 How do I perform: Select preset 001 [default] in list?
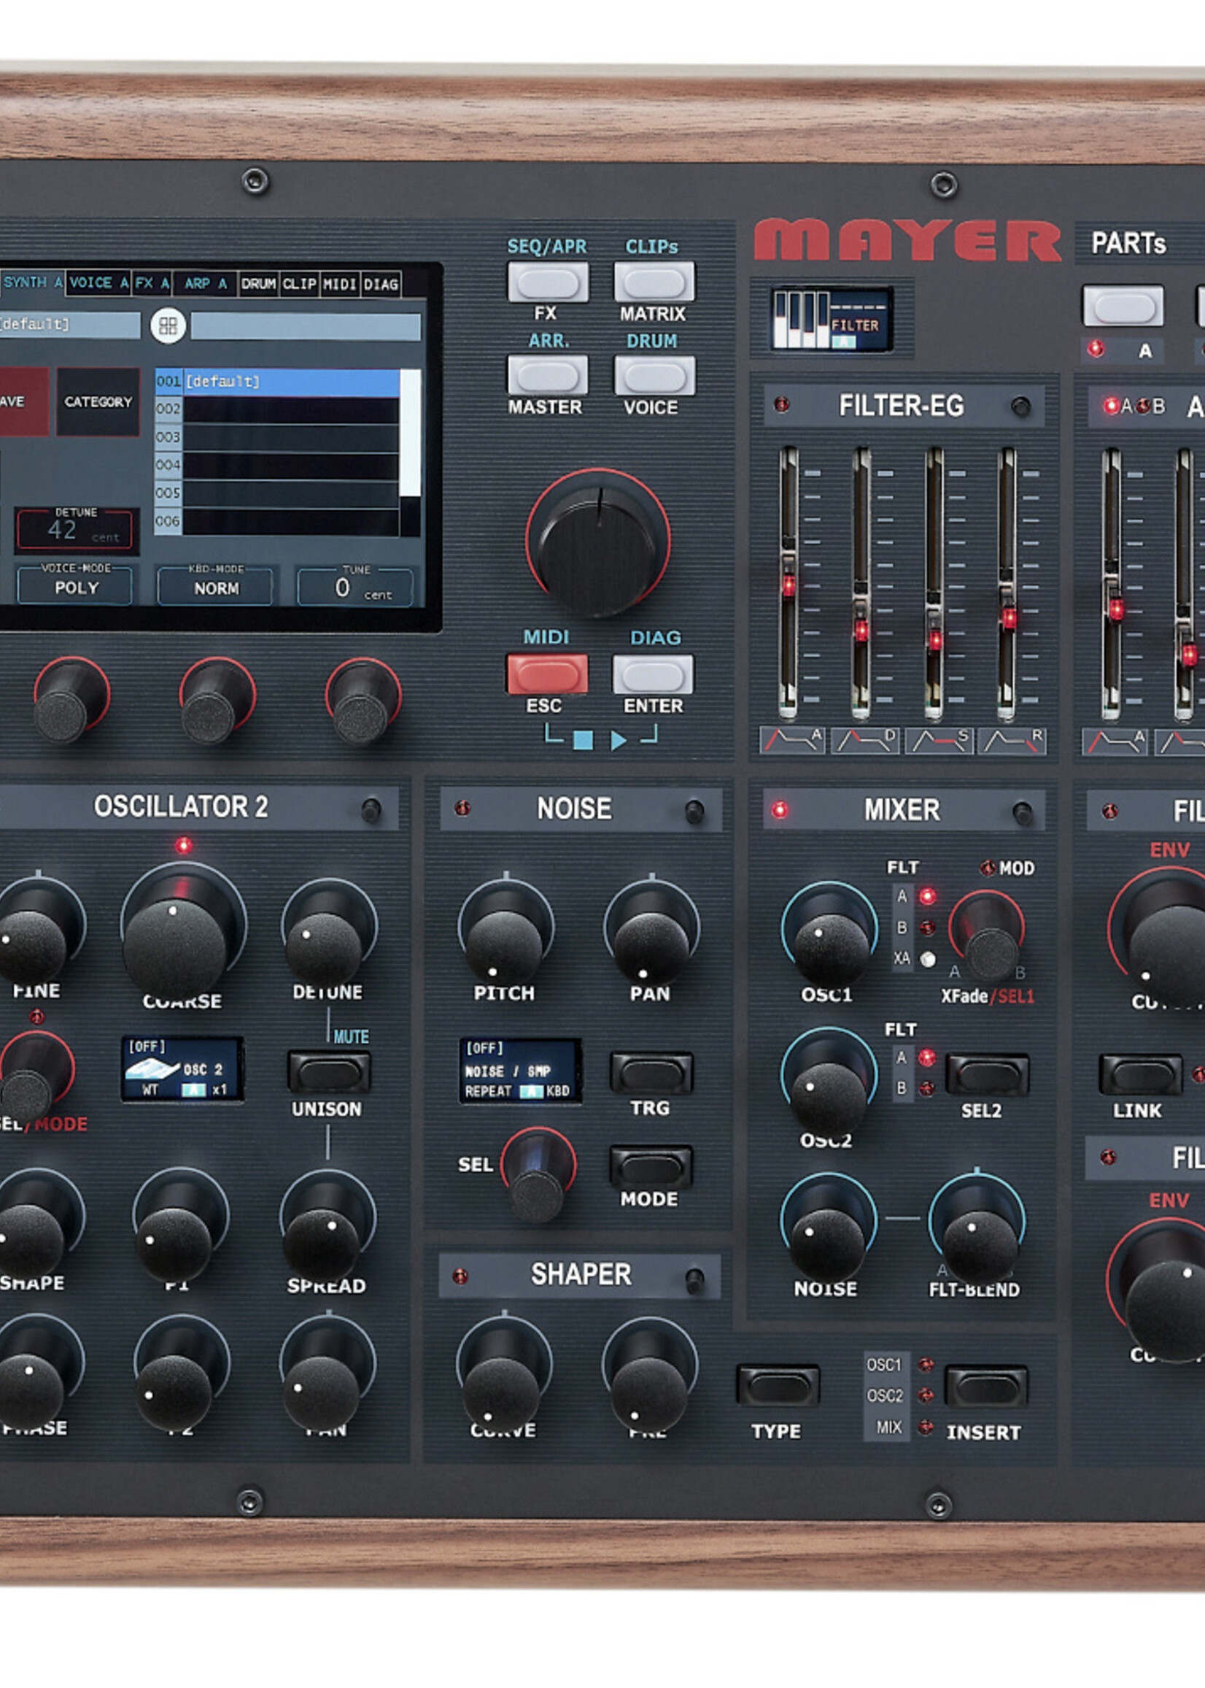point(276,382)
